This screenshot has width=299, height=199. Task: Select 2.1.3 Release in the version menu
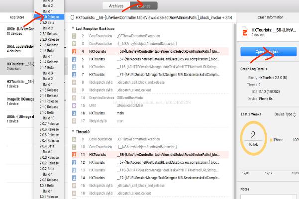(x=49, y=90)
